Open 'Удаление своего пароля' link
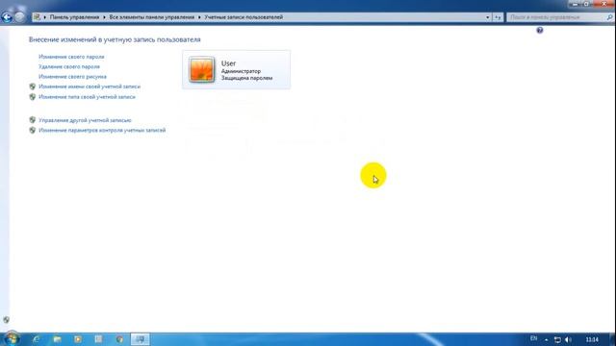The image size is (616, 346). point(69,66)
